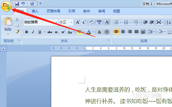Switch to the 页面布局 tab
The image size is (172, 107).
point(53,11)
